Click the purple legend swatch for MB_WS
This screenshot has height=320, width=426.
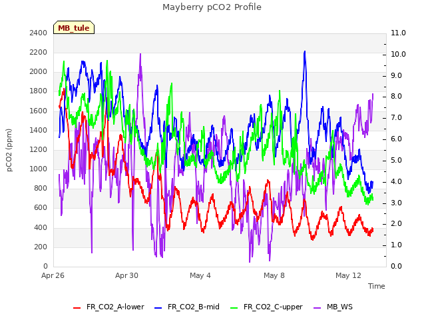tap(318, 307)
